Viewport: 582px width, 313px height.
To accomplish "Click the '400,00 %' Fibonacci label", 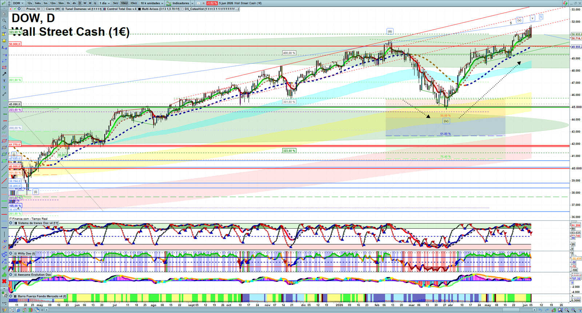I will point(289,53).
